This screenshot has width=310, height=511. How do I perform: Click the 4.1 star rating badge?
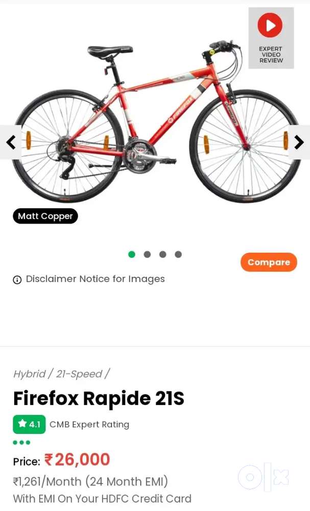[x=29, y=425]
